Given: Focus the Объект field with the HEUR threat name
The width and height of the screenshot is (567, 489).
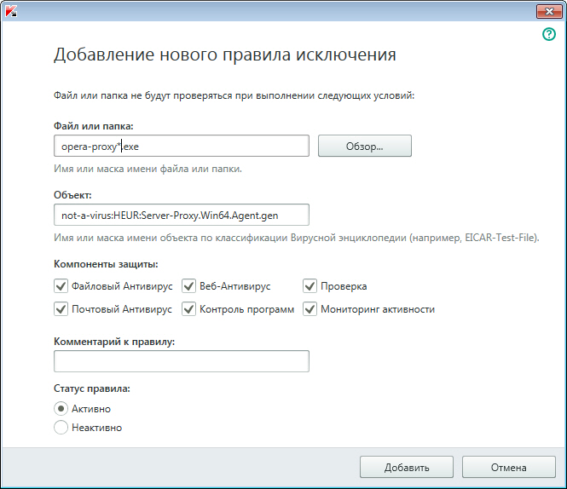Looking at the screenshot, I should coord(181,215).
